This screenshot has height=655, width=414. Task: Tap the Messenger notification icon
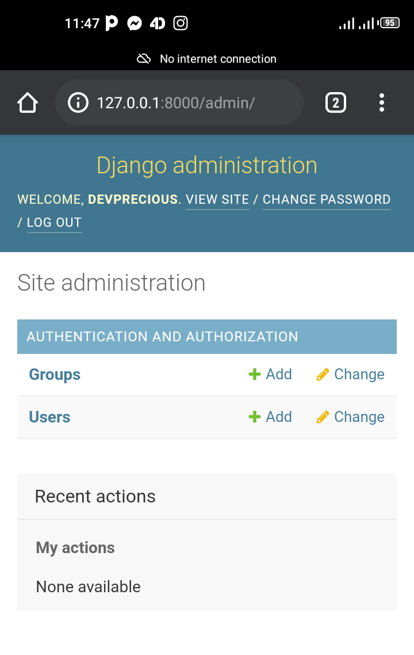[135, 24]
